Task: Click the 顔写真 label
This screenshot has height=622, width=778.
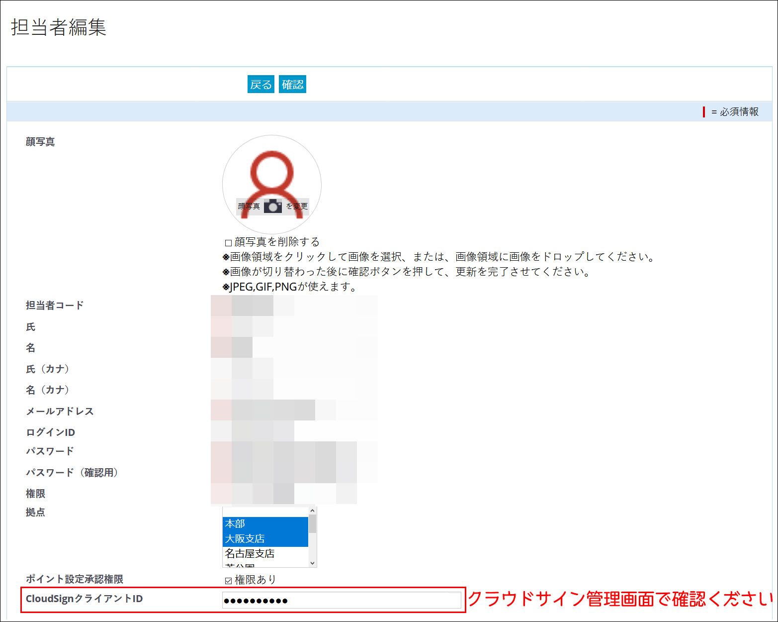Action: point(40,142)
